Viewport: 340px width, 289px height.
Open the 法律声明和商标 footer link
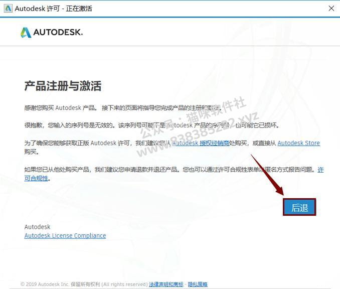(166, 284)
